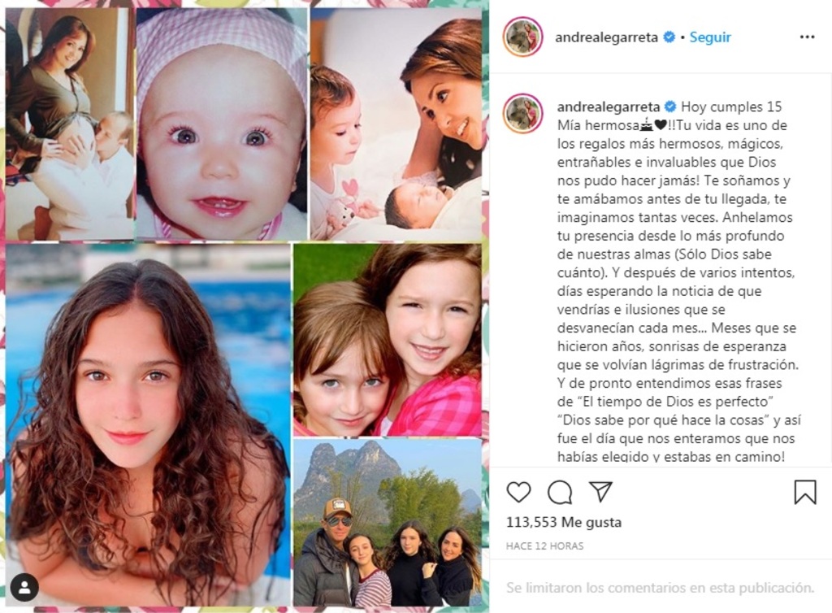Click the pregnant couple photo in collage
This screenshot has width=832, height=613.
coord(70,124)
